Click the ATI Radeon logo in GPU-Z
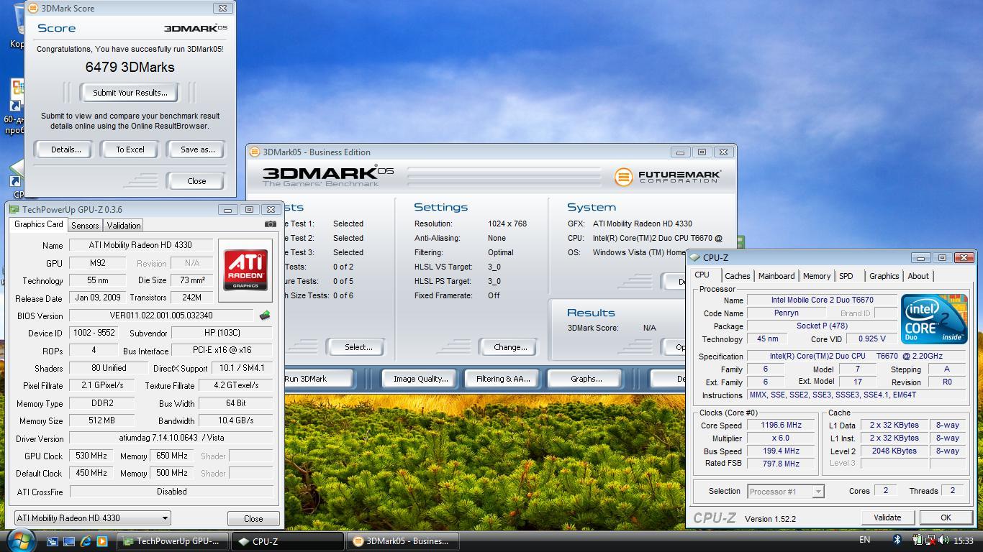This screenshot has height=552, width=983. tap(245, 270)
